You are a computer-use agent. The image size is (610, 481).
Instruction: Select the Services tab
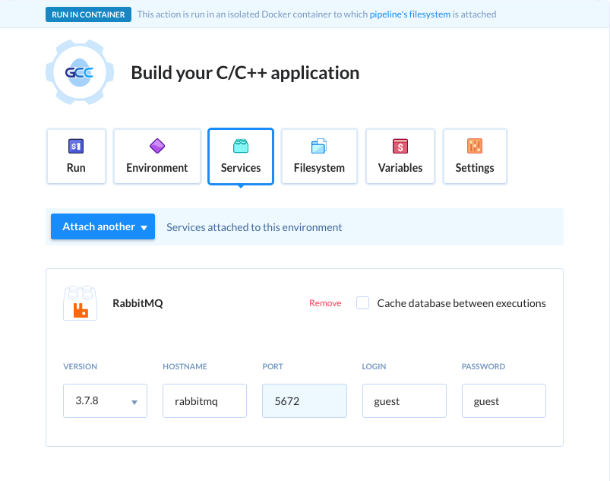(x=241, y=157)
